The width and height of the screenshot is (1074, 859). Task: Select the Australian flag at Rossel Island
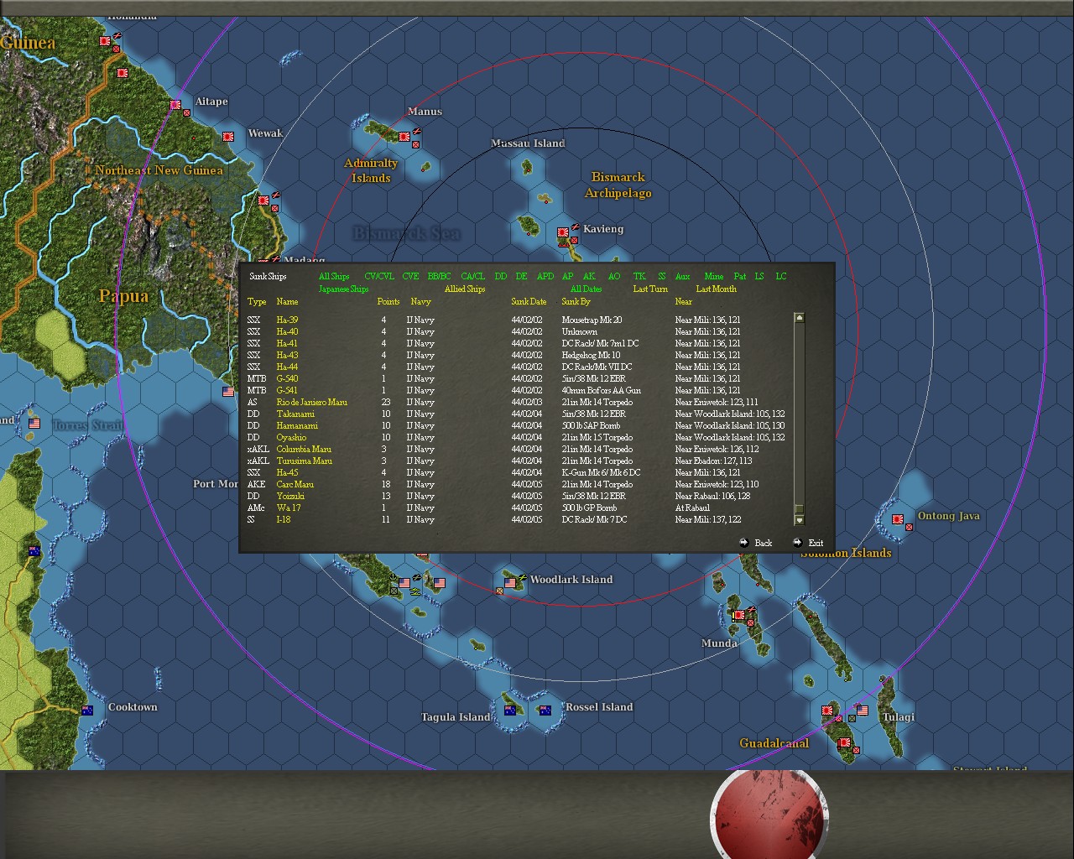(545, 710)
